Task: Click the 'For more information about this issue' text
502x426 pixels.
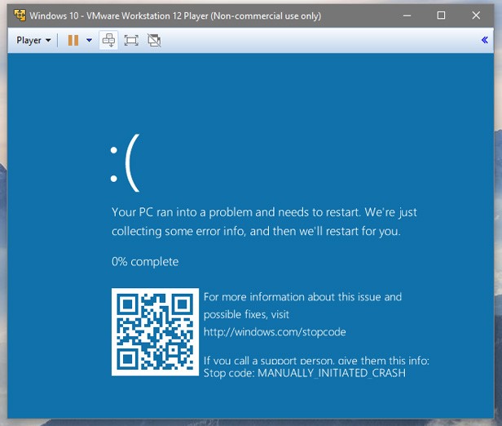Action: (302, 297)
